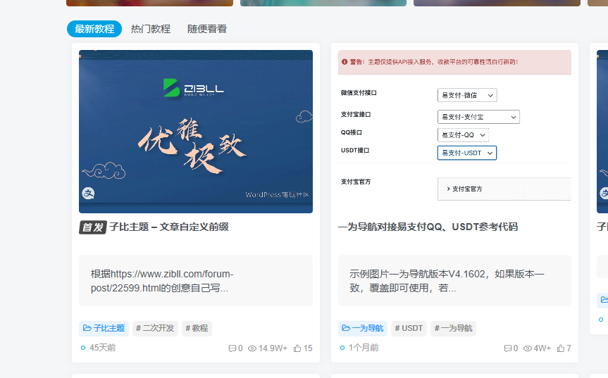
Task: Click the # USDT tag
Action: [409, 329]
